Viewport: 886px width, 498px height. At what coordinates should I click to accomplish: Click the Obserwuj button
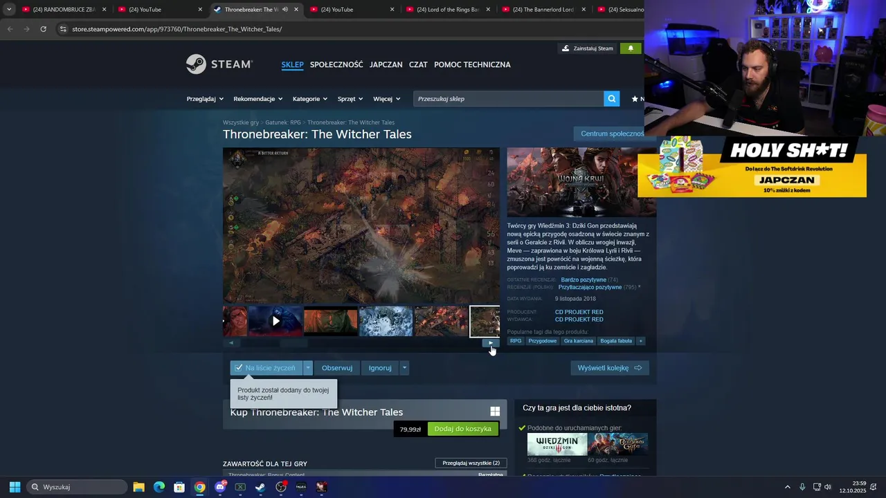[337, 368]
